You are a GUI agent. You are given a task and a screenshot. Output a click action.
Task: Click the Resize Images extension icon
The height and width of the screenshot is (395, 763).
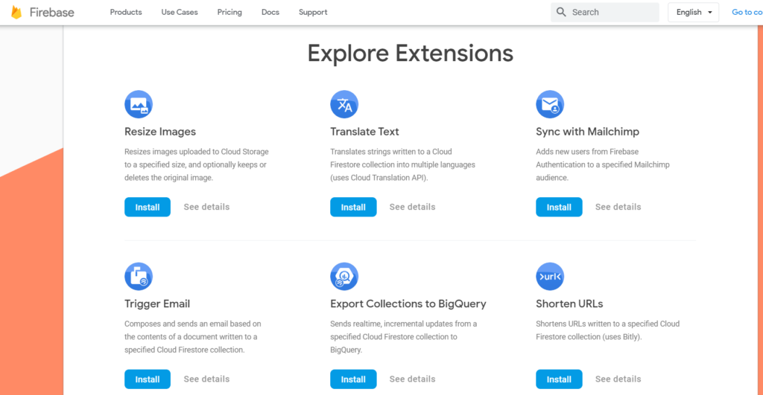tap(139, 104)
